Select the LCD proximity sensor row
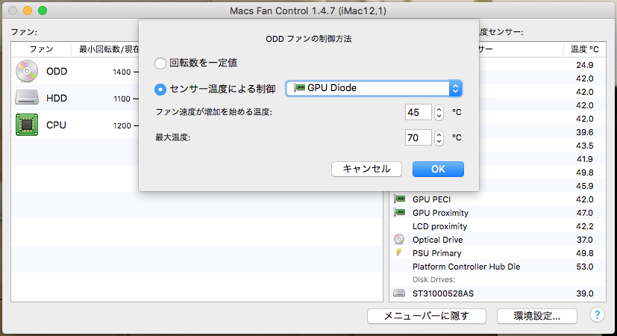Viewport: 617px width, 336px height. tap(498, 226)
